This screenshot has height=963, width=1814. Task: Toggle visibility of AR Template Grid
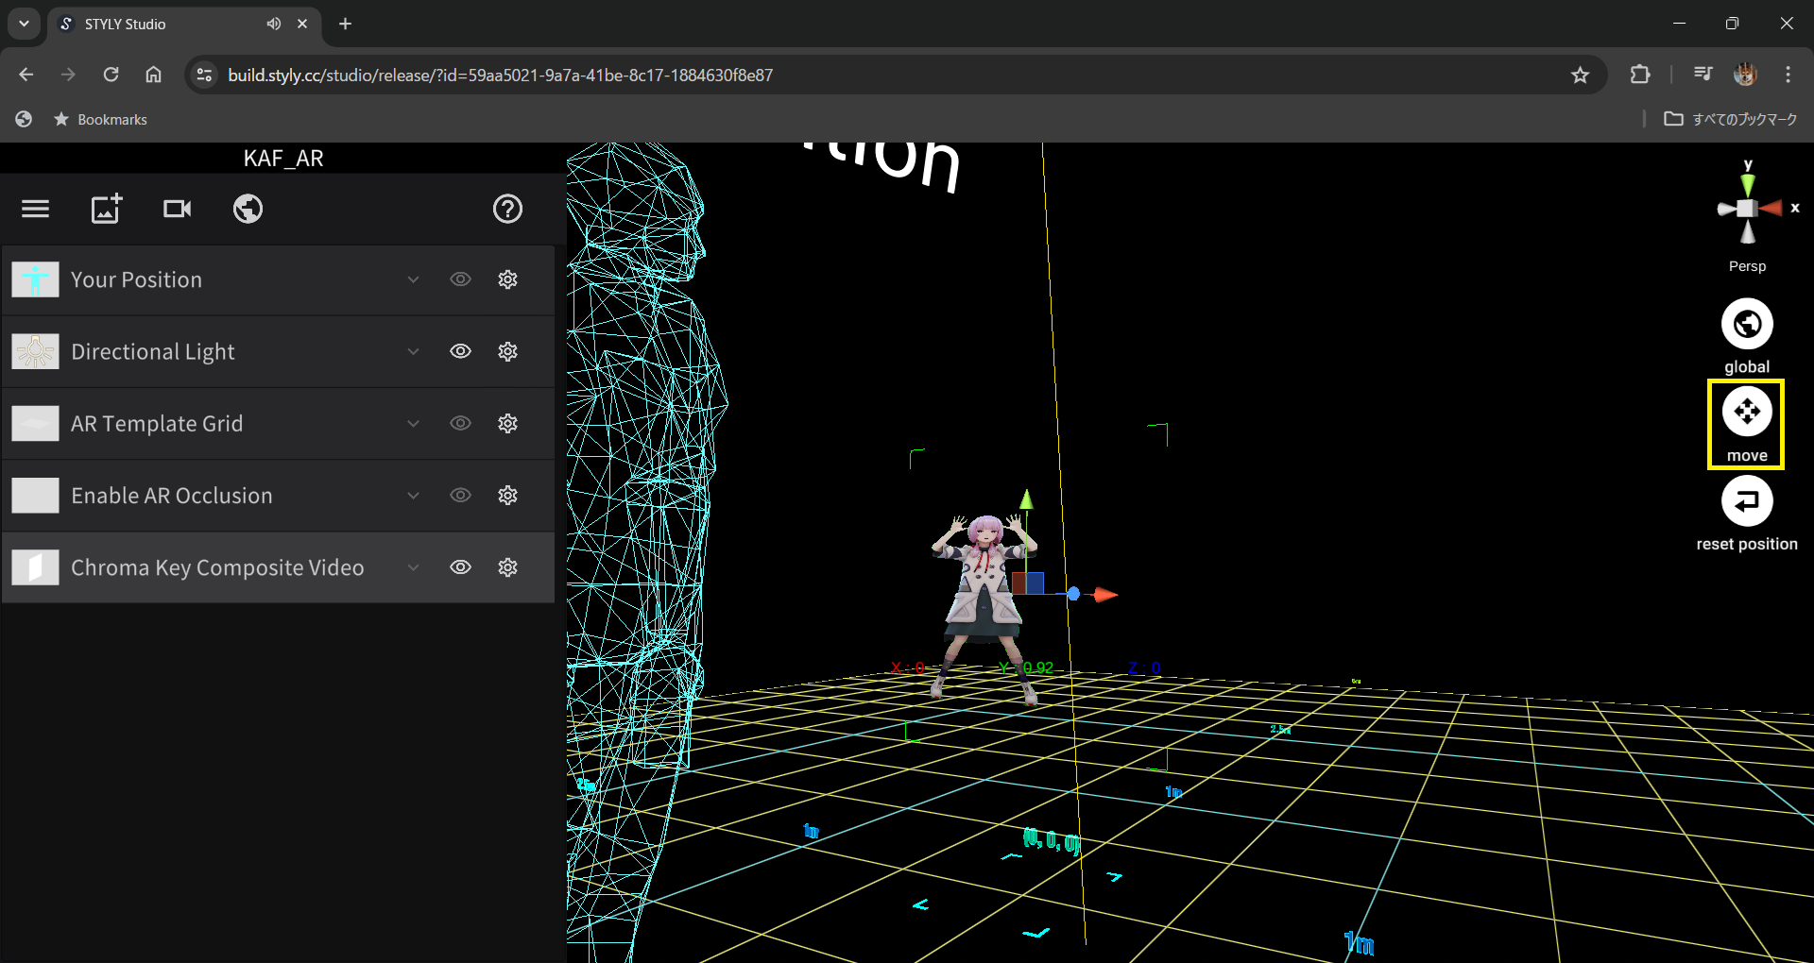pyautogui.click(x=460, y=423)
